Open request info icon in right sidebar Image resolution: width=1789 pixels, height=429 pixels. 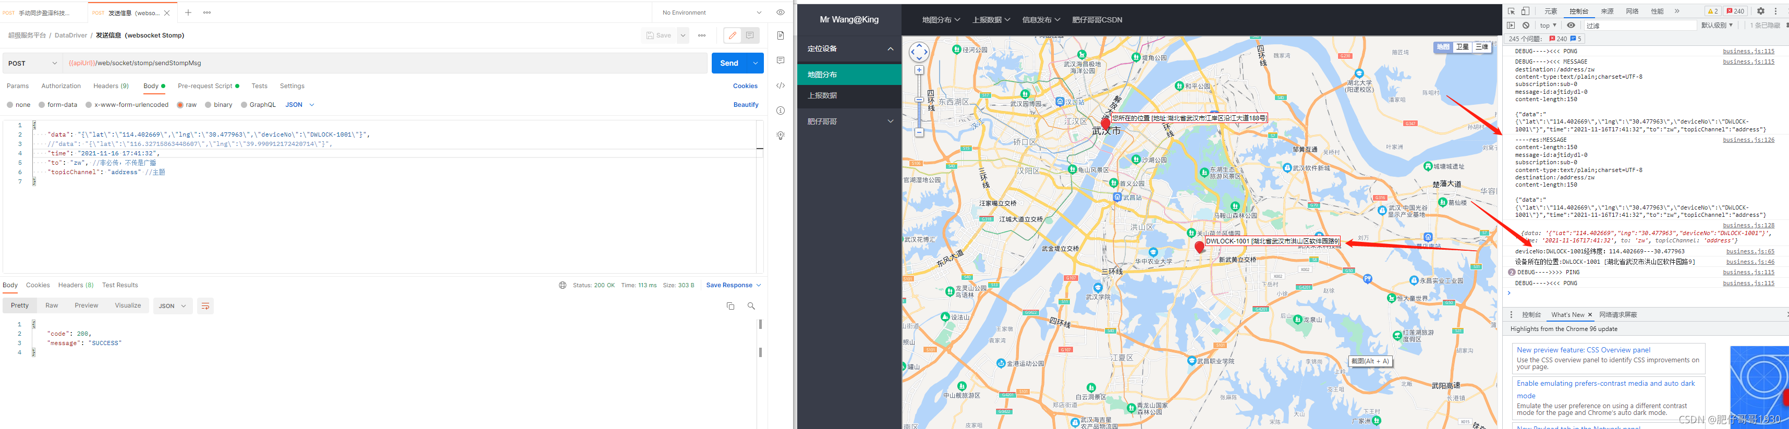click(x=781, y=111)
